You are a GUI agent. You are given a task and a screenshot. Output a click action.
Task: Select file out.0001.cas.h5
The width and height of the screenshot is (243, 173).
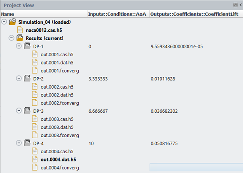(x=57, y=55)
